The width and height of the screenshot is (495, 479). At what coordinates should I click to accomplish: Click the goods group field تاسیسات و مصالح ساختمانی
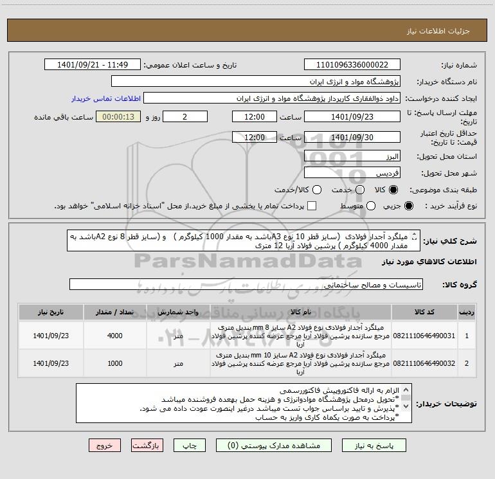pyautogui.click(x=246, y=284)
